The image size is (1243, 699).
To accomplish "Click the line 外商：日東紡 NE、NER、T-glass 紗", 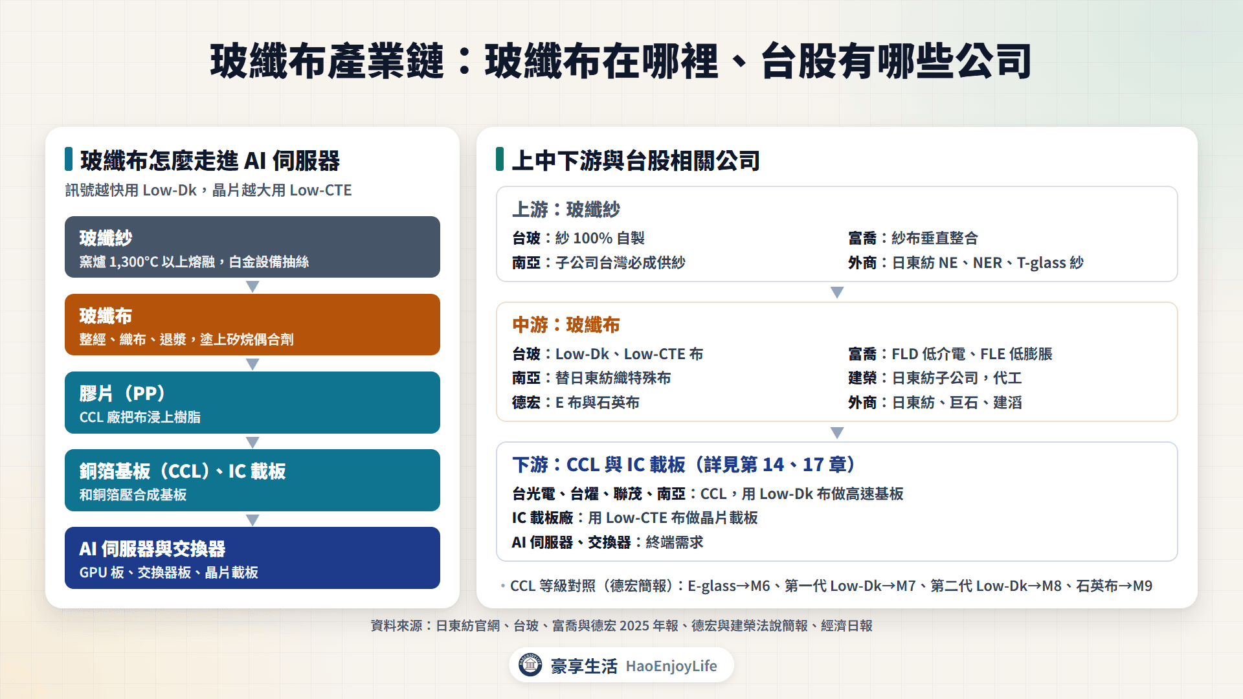I will click(966, 263).
